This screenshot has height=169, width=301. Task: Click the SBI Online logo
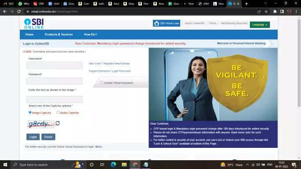coord(34,24)
